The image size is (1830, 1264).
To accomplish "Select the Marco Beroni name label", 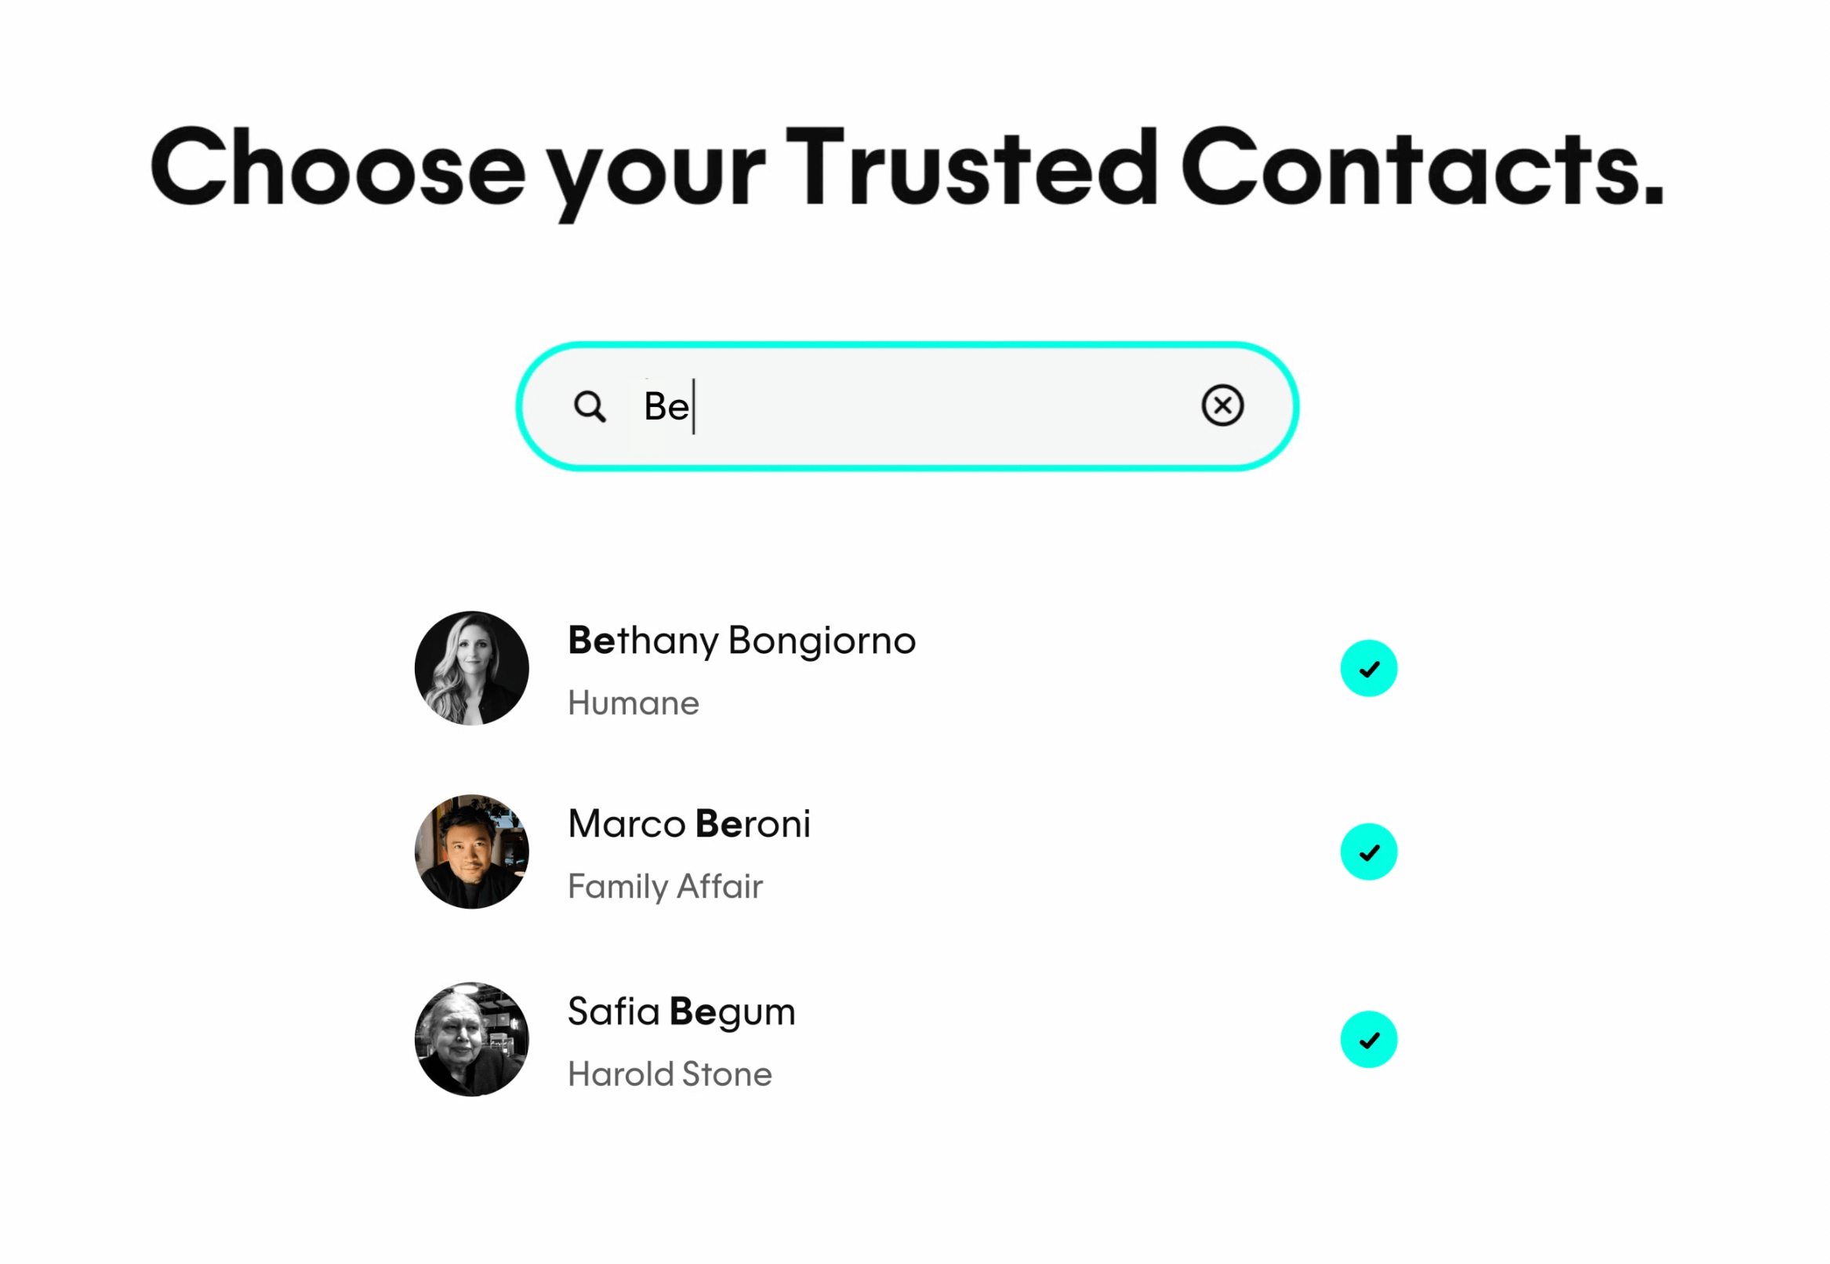I will tap(689, 824).
